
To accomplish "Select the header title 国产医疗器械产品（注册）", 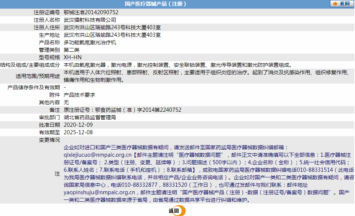I will tap(155, 4).
